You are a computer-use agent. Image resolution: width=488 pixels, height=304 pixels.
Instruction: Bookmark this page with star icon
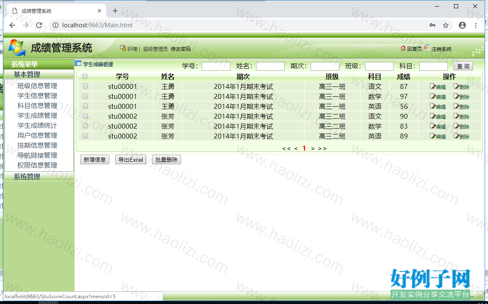446,25
